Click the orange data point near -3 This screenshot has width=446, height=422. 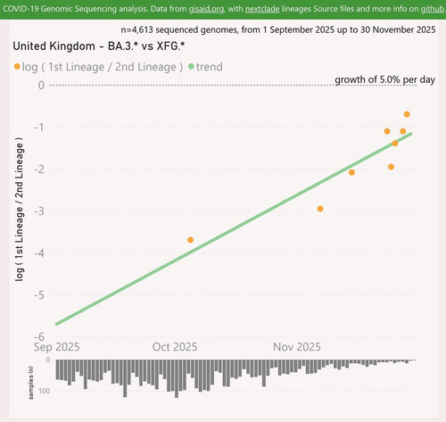[x=320, y=209]
